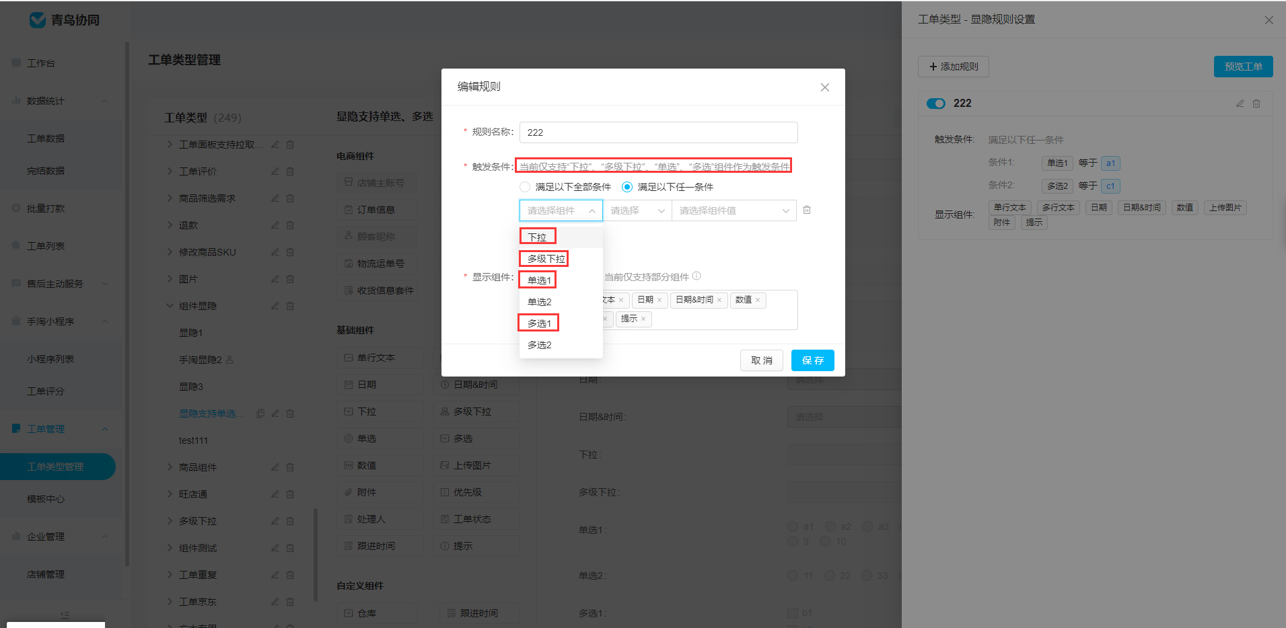Click the delete icon for 旺店通 type

pos(290,494)
